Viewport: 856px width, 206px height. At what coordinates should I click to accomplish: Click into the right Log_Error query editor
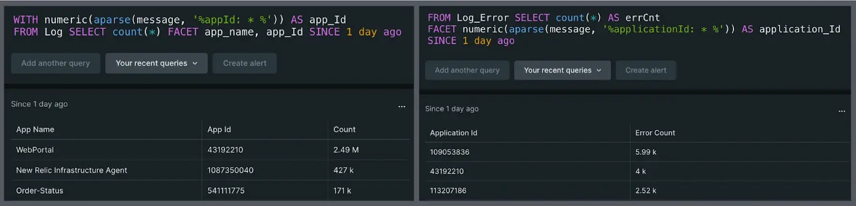(x=635, y=29)
